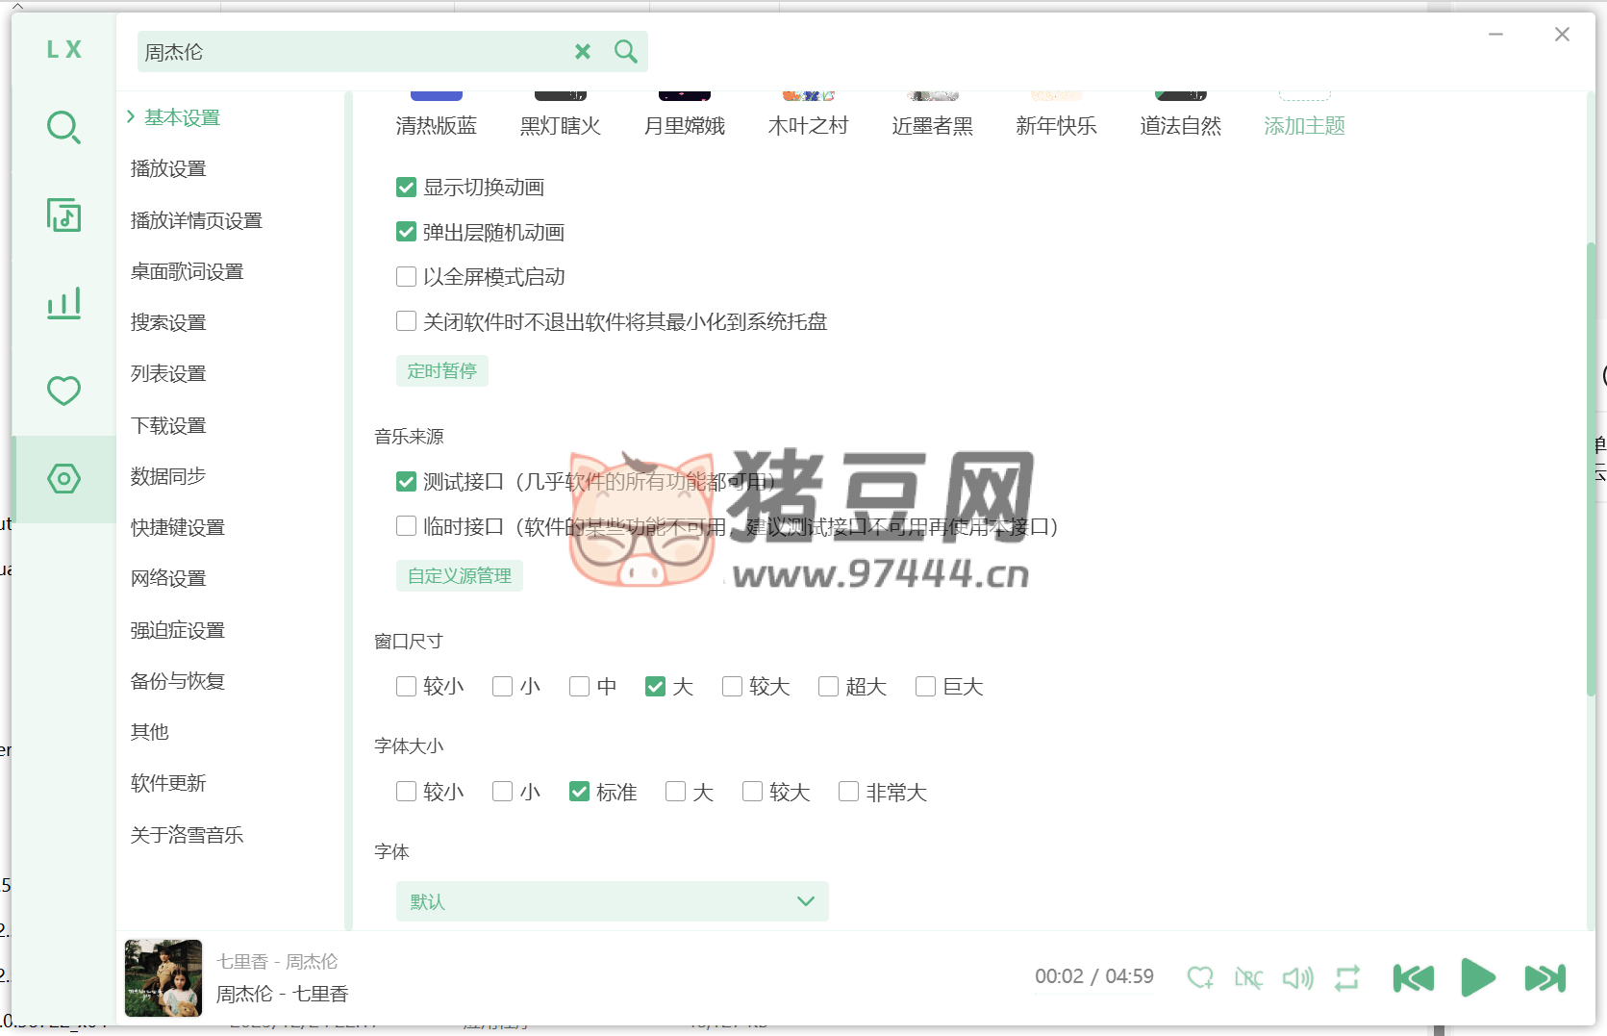Toggle desktop lyrics LRC icon
The height and width of the screenshot is (1036, 1607).
point(1248,978)
